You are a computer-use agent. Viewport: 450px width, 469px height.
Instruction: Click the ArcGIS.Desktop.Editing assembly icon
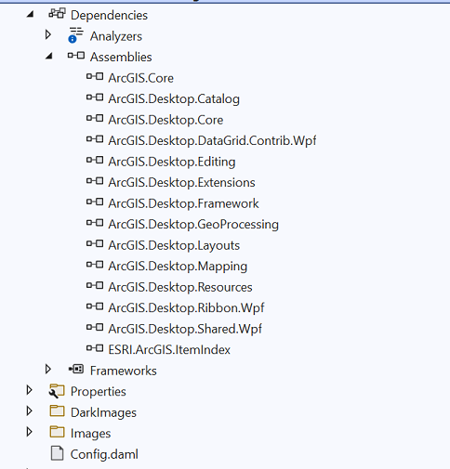(95, 160)
